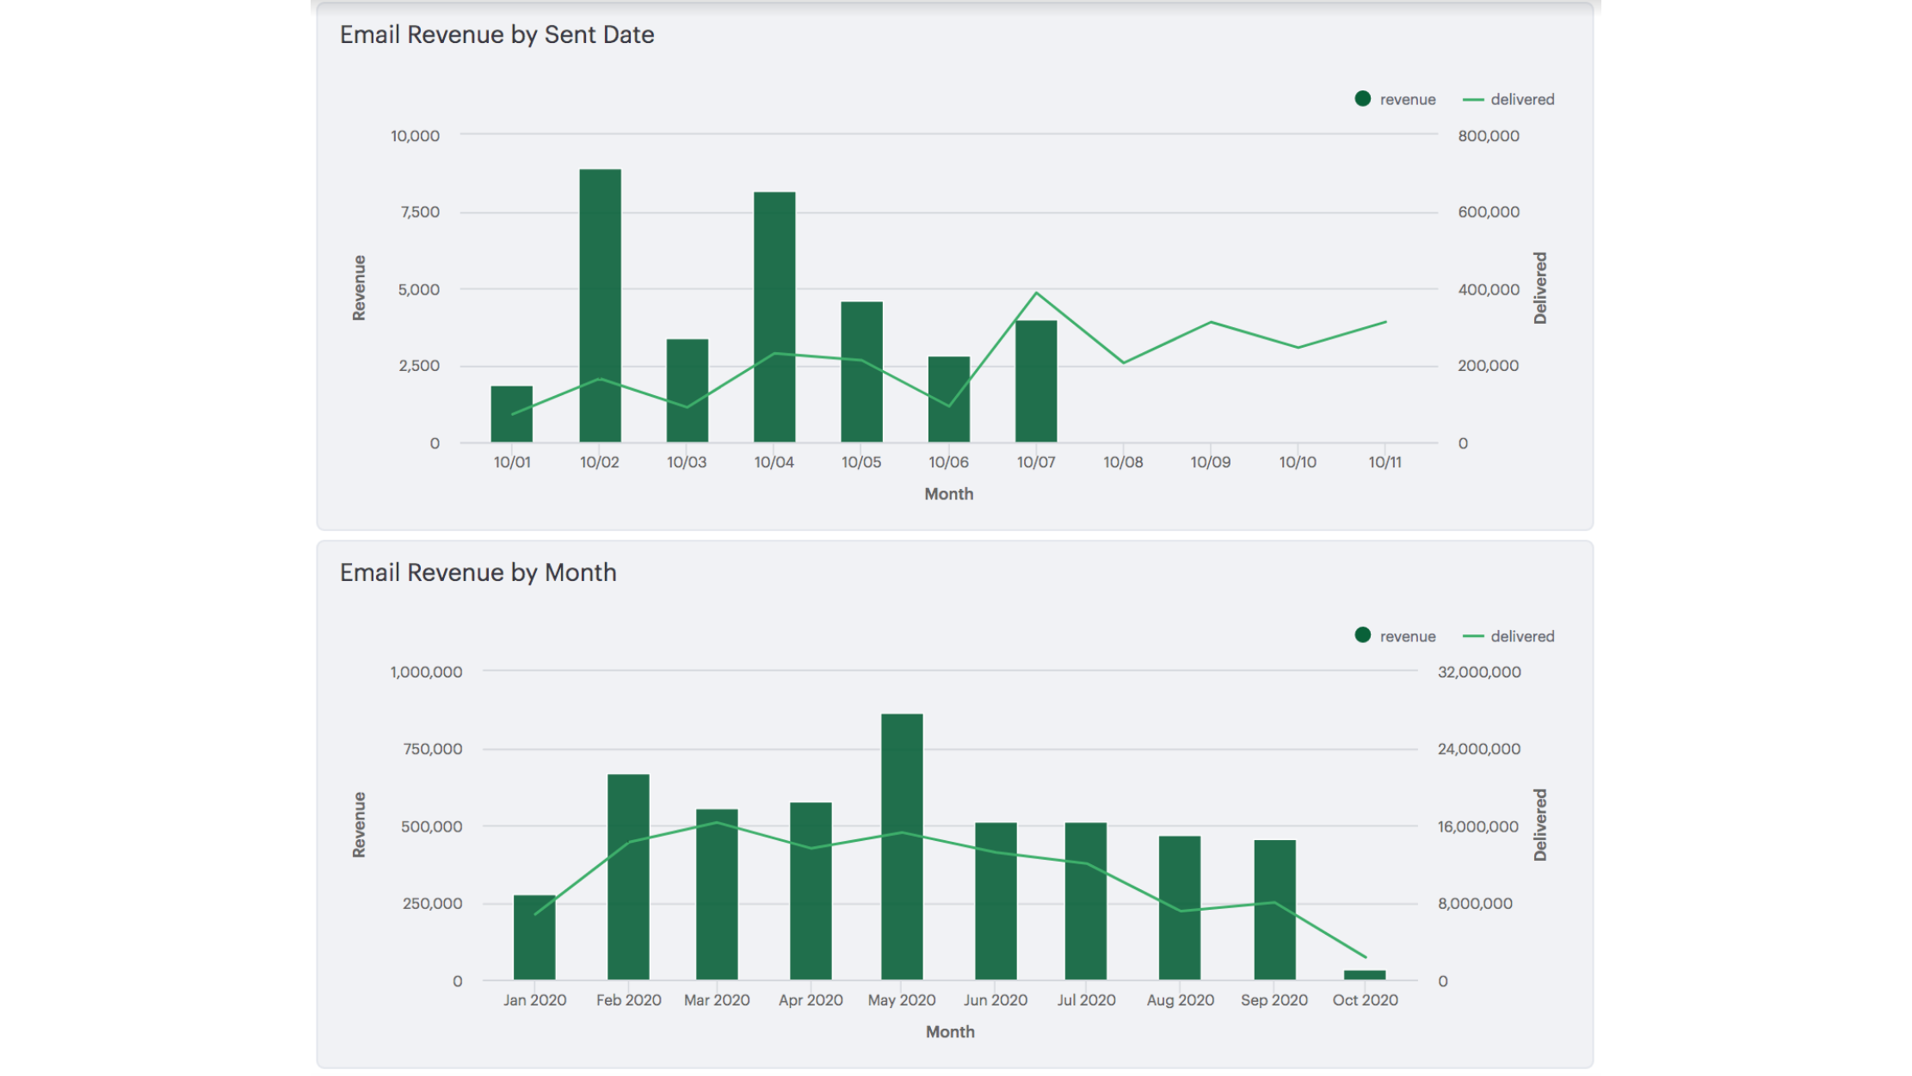Select the delivered line peak at 10/07
The width and height of the screenshot is (1912, 1076).
1035,294
